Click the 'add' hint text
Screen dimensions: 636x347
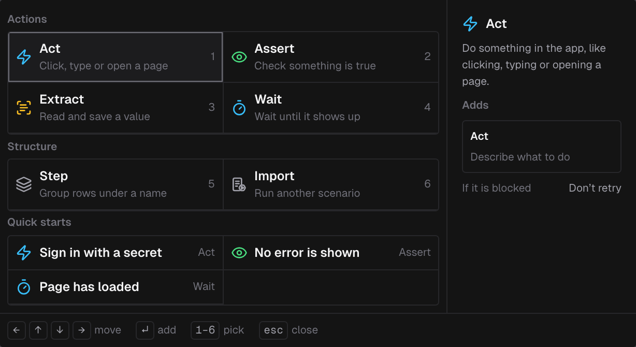(x=167, y=330)
